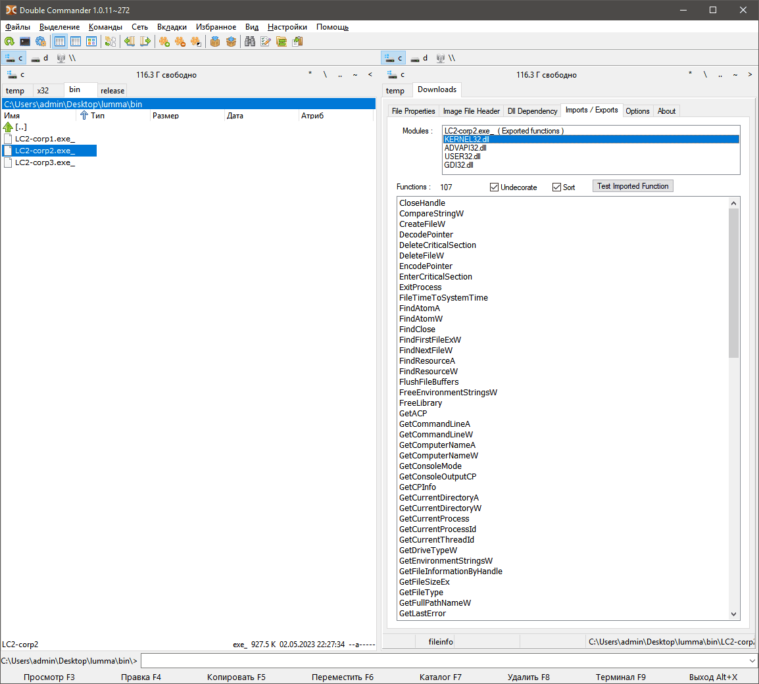Switch to thumbnails view icon
This screenshot has width=759, height=684.
(91, 41)
